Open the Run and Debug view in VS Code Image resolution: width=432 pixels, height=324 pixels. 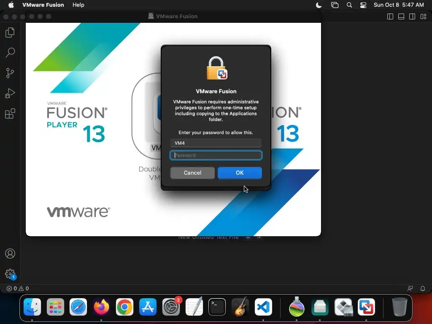click(10, 93)
